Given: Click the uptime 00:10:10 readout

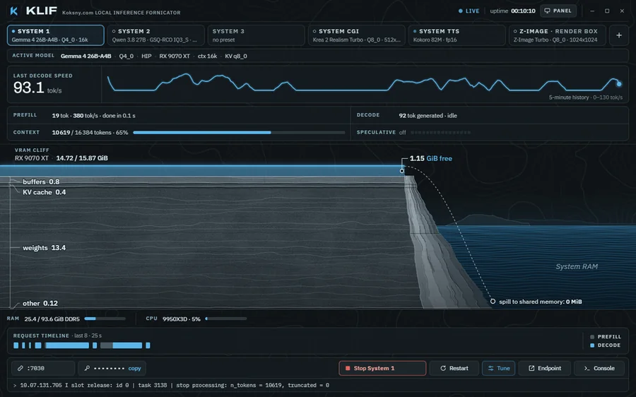Looking at the screenshot, I should [513, 11].
